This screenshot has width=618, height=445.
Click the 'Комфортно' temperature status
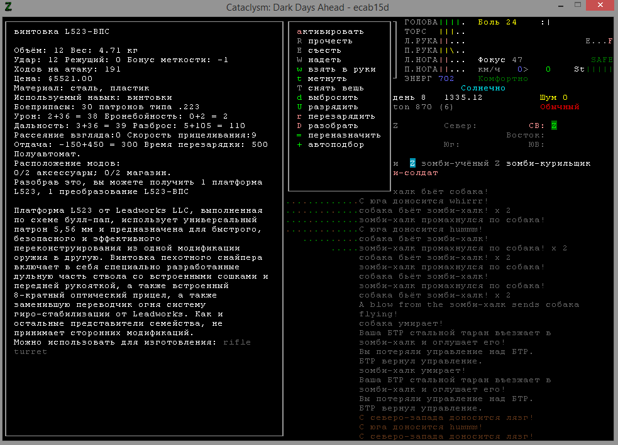click(x=503, y=78)
